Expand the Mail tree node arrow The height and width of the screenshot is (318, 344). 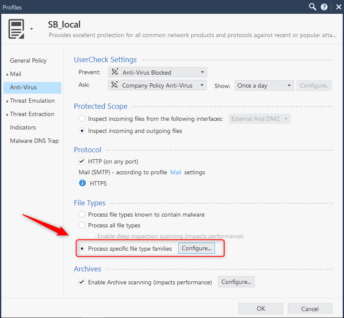[7, 75]
